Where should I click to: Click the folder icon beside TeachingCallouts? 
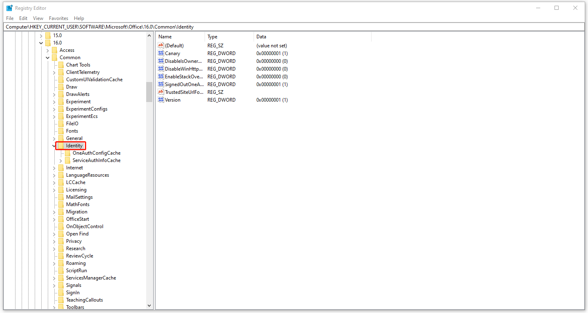pyautogui.click(x=61, y=300)
